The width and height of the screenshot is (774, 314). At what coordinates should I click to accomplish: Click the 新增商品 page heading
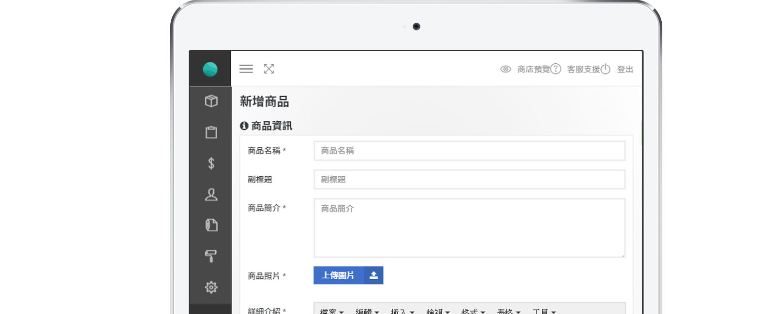tap(264, 101)
